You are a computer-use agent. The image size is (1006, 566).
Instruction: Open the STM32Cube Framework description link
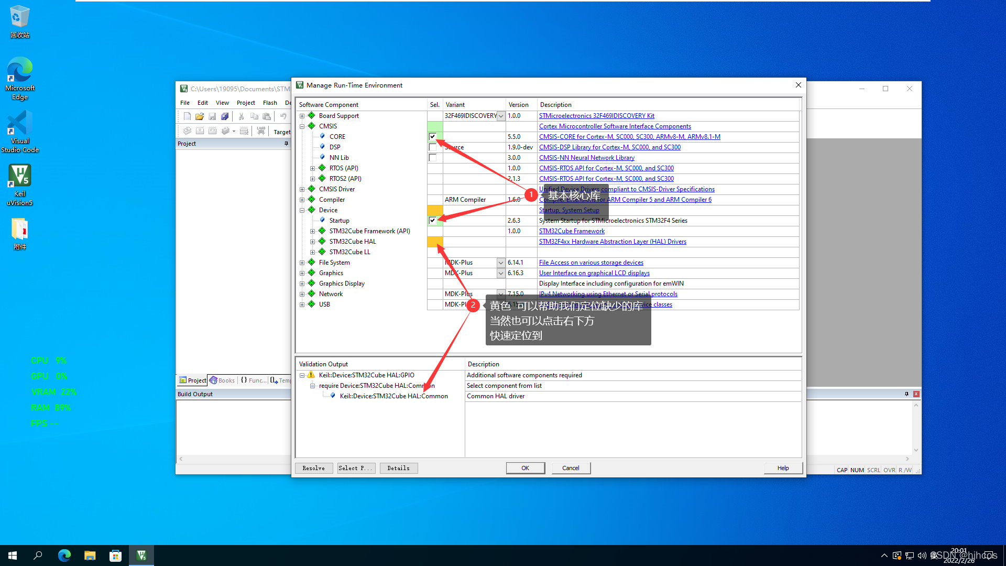(x=572, y=231)
